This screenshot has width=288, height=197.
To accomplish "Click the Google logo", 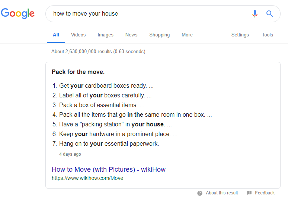I will click(18, 14).
